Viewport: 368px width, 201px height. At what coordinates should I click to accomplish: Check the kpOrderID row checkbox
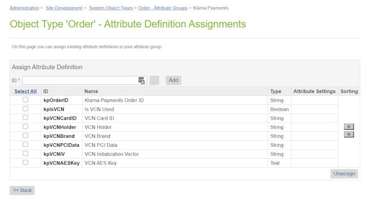tap(25, 100)
